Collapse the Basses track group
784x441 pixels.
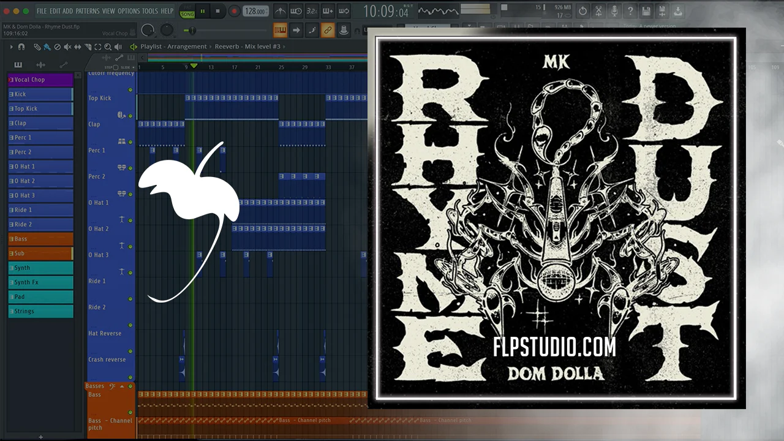pos(122,386)
